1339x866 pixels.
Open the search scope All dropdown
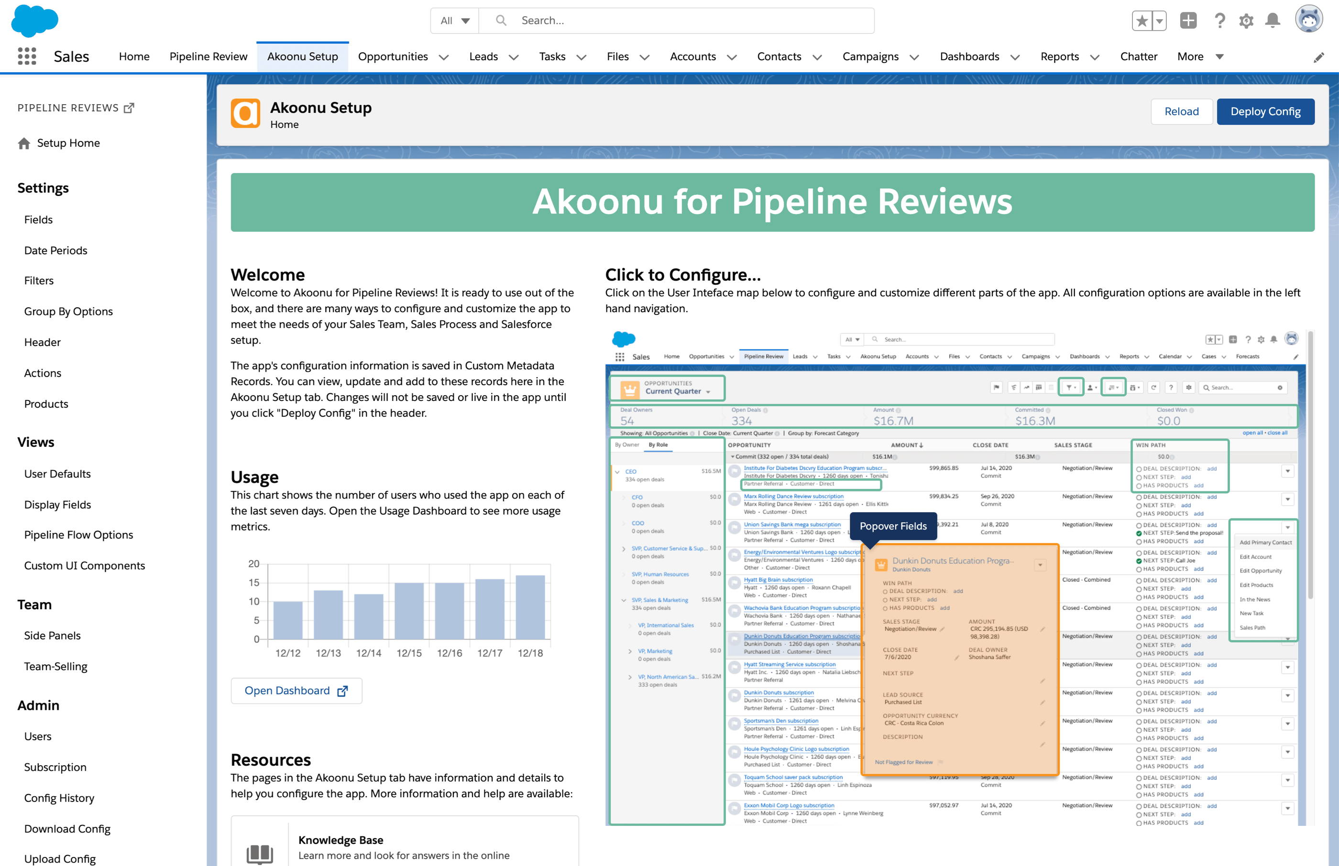tap(455, 21)
